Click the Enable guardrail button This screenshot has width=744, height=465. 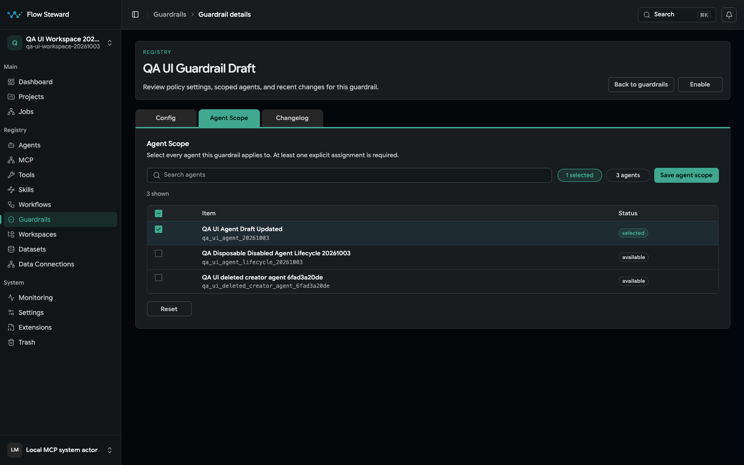pos(700,85)
